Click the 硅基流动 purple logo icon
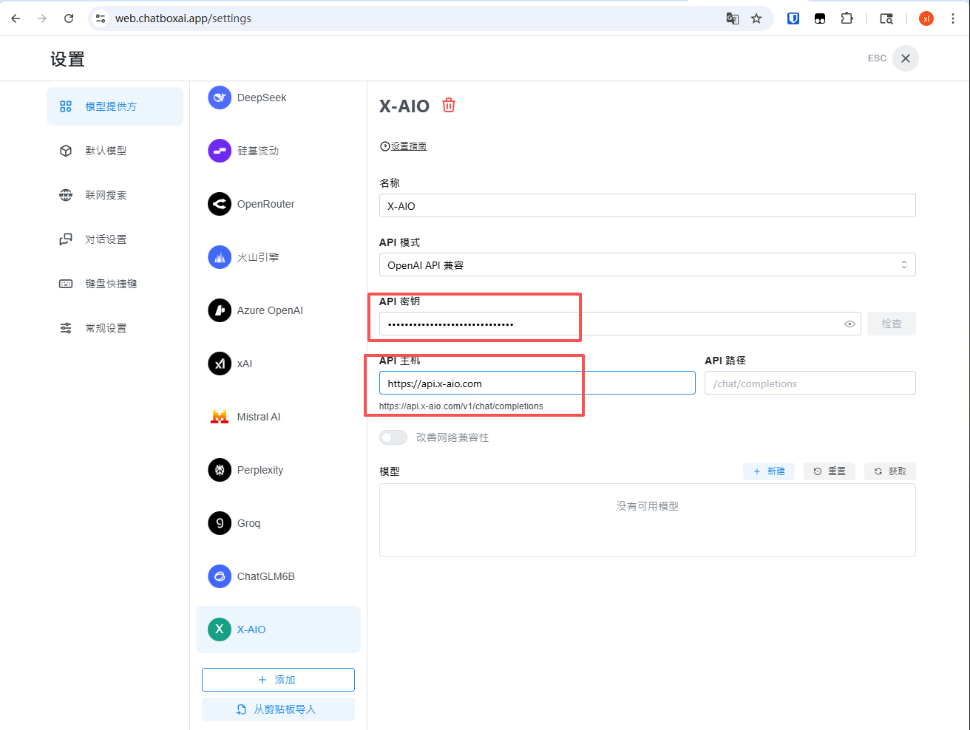Image resolution: width=970 pixels, height=730 pixels. 220,151
